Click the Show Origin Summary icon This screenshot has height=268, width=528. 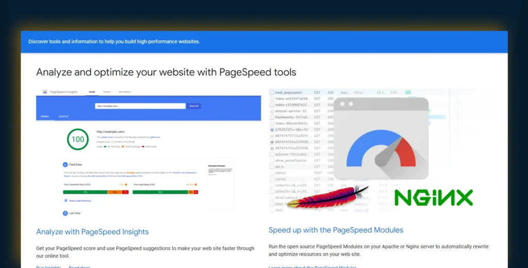(65, 200)
